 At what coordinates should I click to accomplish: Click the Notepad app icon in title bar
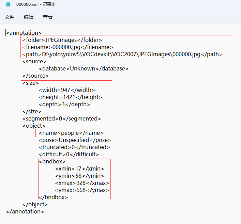(x=8, y=5)
